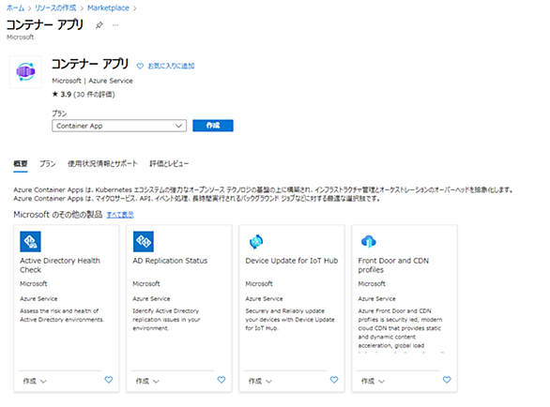
Task: Expand 作成 dropdown on AD Replication Status
Action: (x=147, y=381)
